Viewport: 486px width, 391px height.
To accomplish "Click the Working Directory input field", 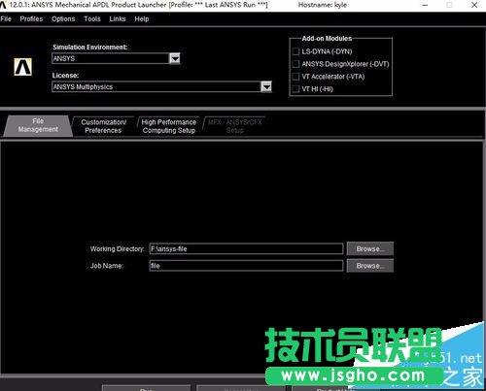I will [x=246, y=248].
